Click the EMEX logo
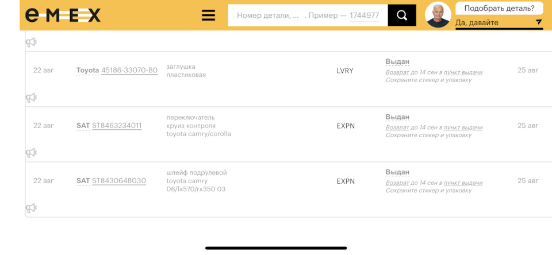Screen dimensions: 552x255 pyautogui.click(x=63, y=15)
